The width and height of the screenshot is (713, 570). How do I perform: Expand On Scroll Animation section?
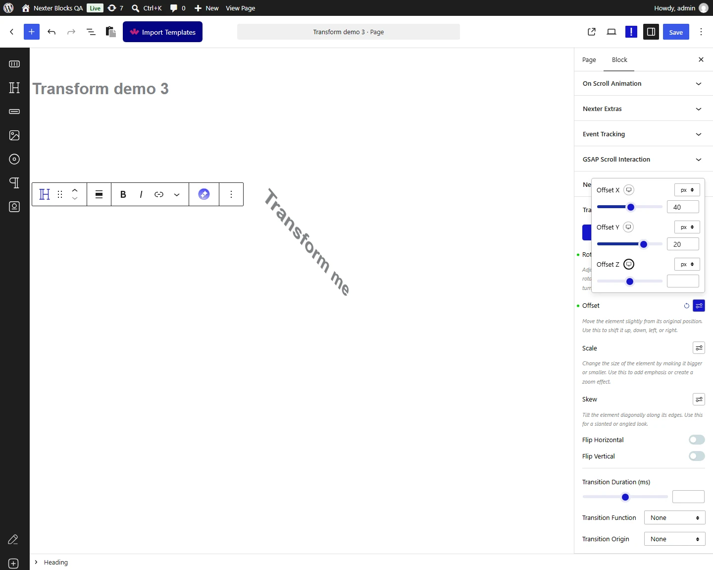644,84
